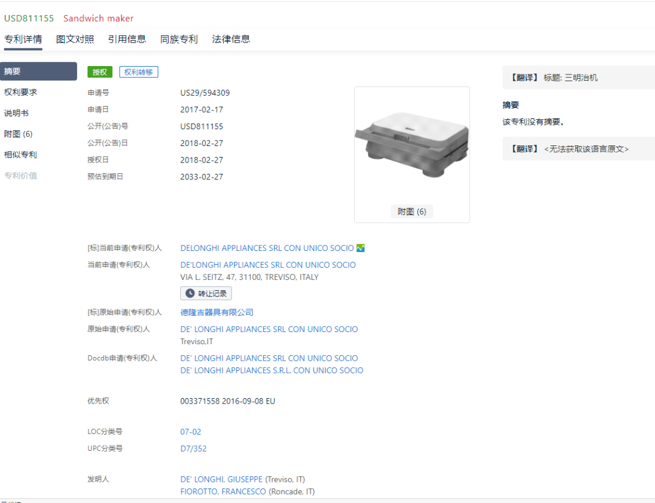Click the patent number USD811155 in header

pos(29,18)
